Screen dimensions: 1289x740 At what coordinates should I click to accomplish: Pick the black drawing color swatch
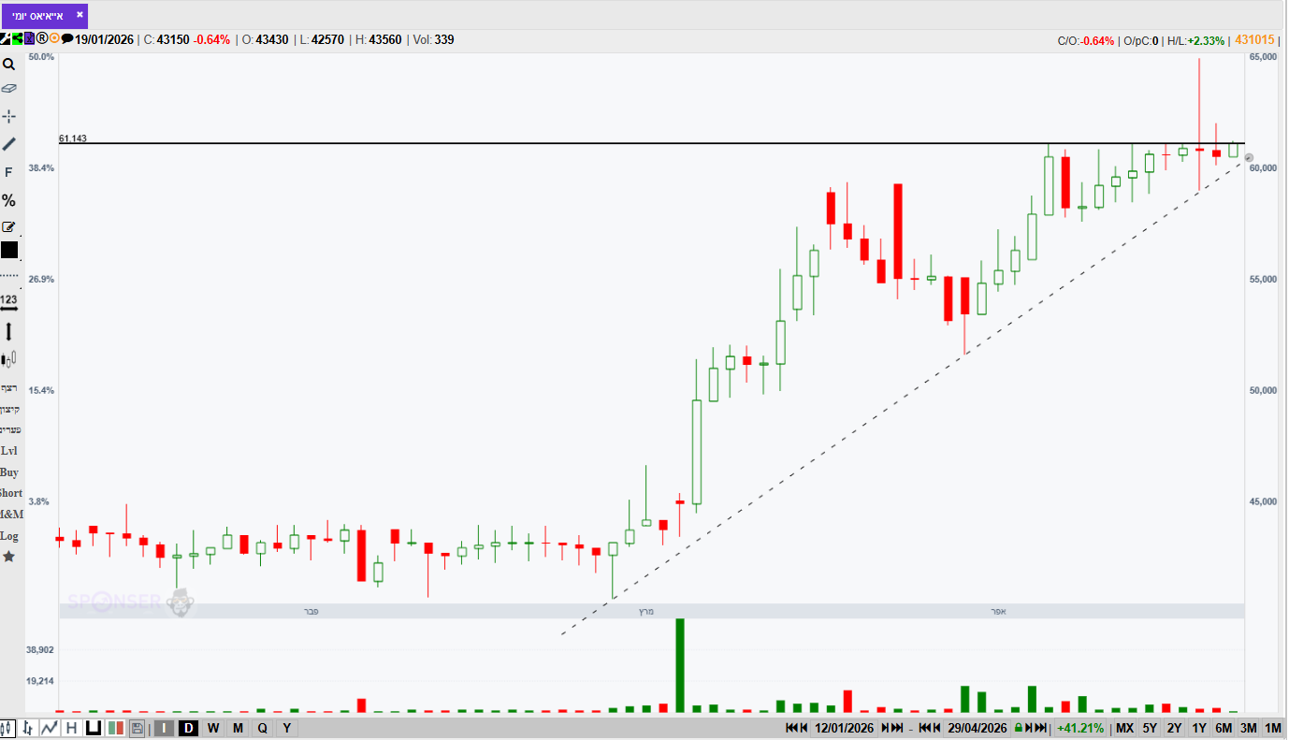[9, 250]
